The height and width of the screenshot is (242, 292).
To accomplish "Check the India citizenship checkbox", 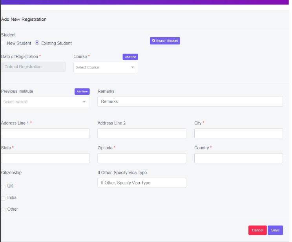I will click(4, 198).
